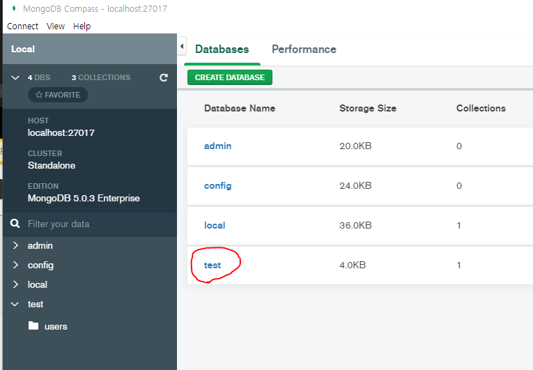The image size is (533, 370).
Task: Switch to the Databases tab
Action: click(222, 49)
